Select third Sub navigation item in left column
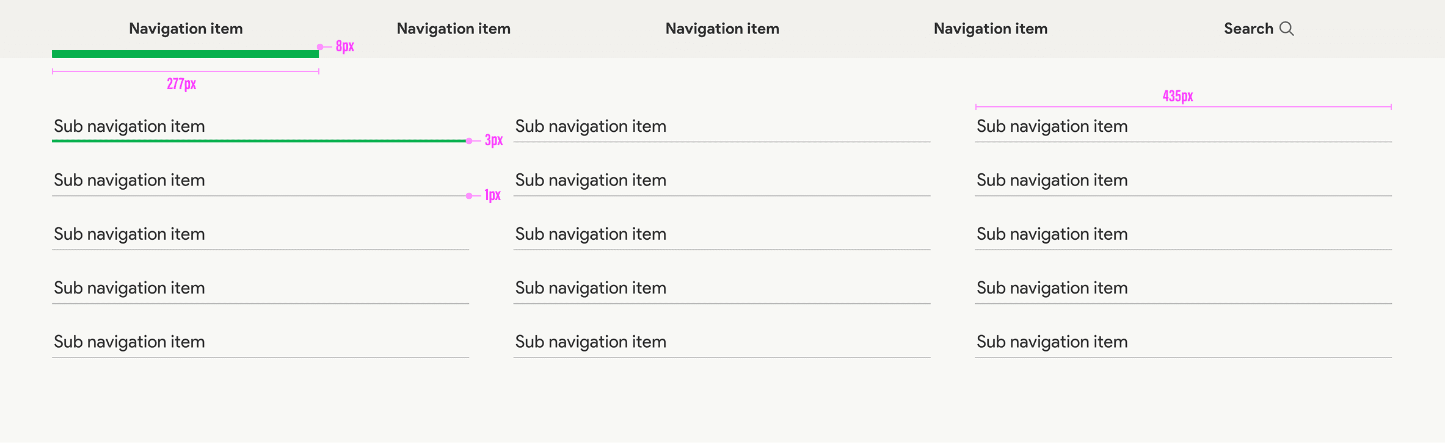 [129, 234]
